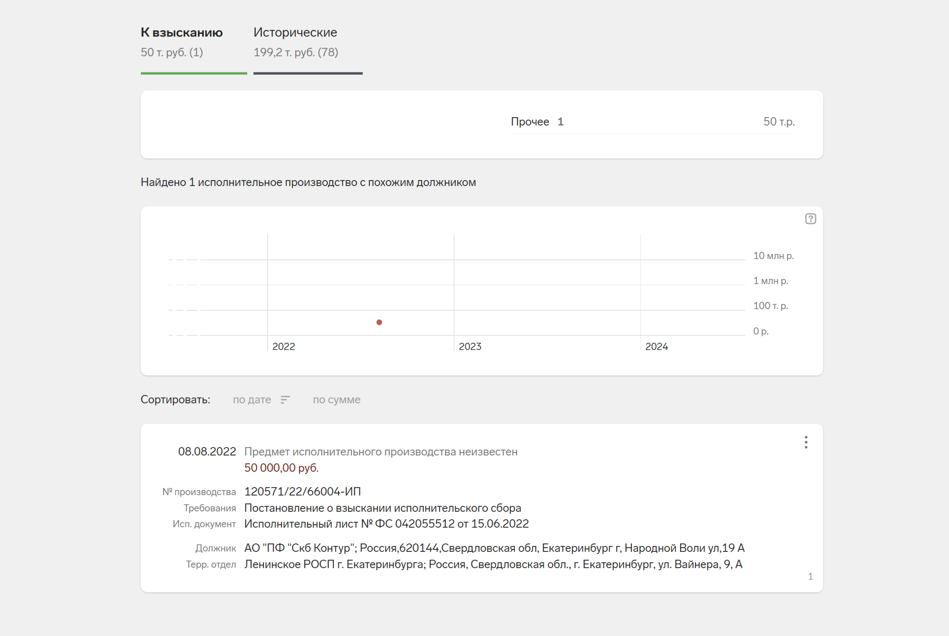Viewport: 949px width, 636px height.
Task: Sort the list по сумме
Action: point(337,400)
